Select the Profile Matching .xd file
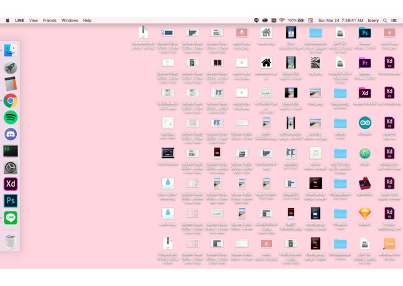Screen dimensions: 403x286 tap(389, 213)
